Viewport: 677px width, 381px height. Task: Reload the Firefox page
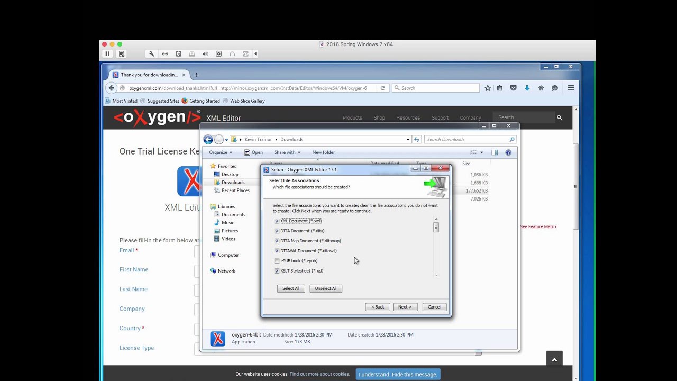(x=382, y=88)
